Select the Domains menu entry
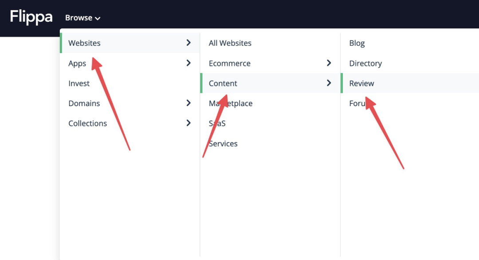 [x=84, y=103]
